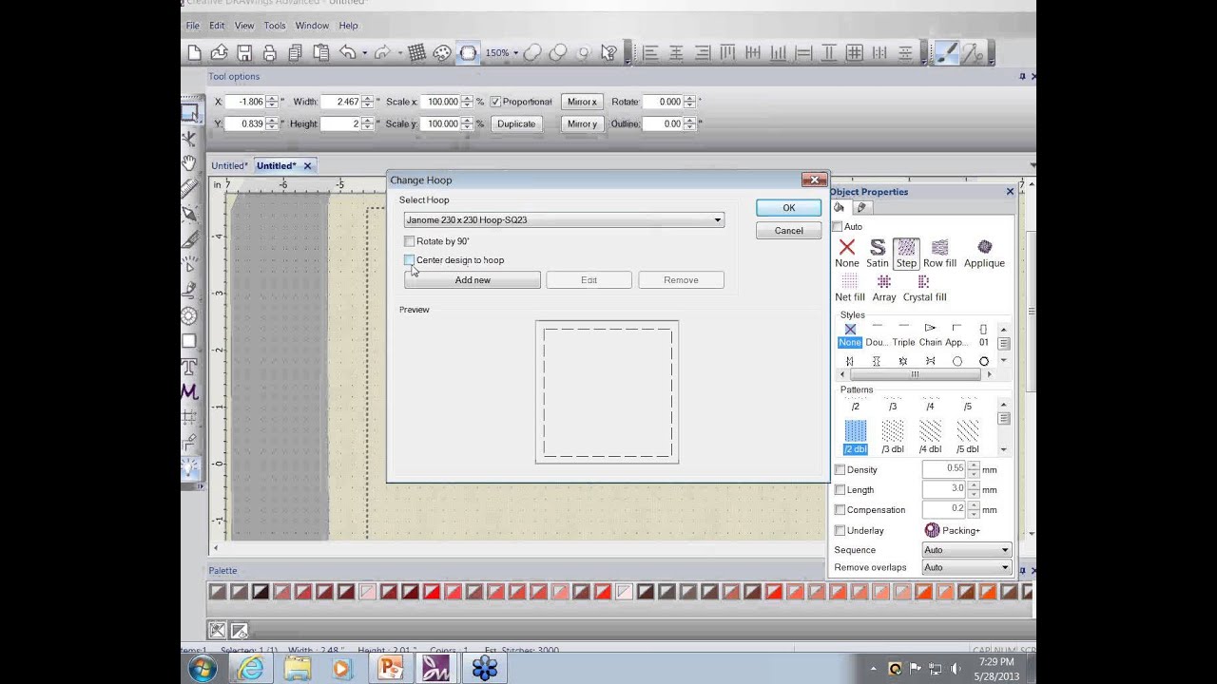
Task: Open the zoom 150% dropdown arrow
Action: point(515,53)
